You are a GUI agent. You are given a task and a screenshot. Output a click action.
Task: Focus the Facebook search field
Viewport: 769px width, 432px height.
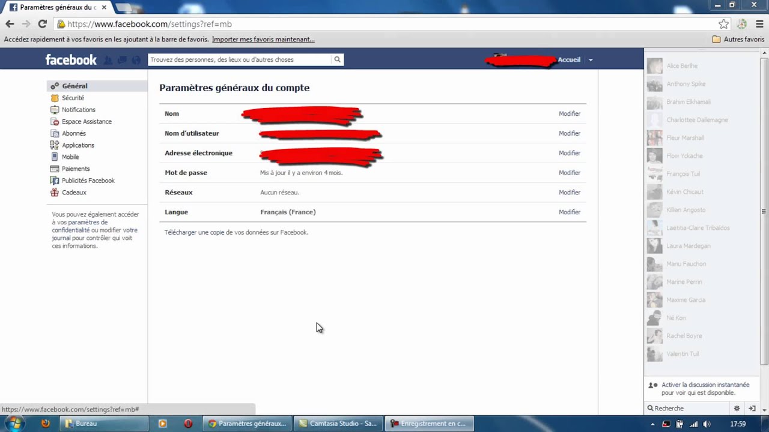click(240, 59)
